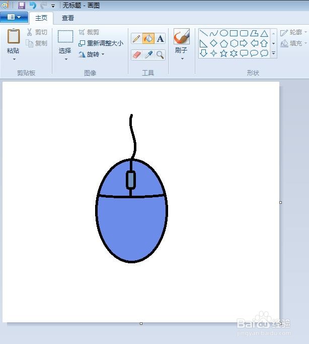Select the Four-point star shape
The height and width of the screenshot is (344, 309).
coord(213,53)
